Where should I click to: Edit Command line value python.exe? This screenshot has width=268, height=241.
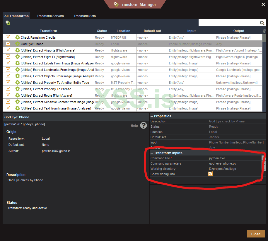pyautogui.click(x=235, y=158)
